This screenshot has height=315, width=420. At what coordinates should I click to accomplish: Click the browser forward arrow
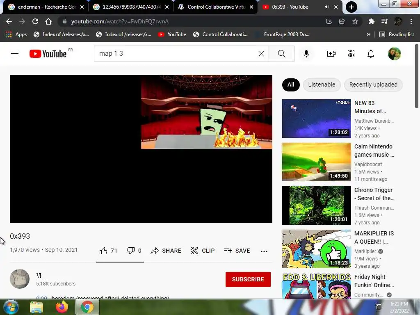pos(22,21)
